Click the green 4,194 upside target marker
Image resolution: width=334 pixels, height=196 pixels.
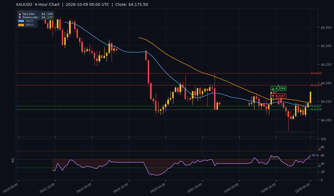pyautogui.click(x=278, y=88)
